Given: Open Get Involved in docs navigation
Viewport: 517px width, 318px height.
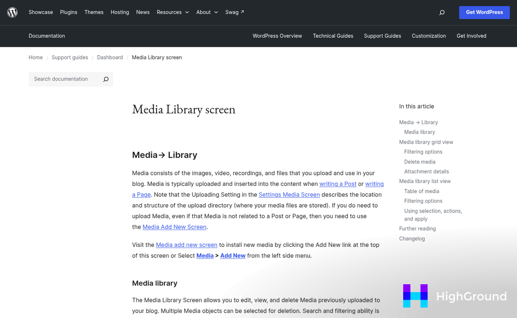Looking at the screenshot, I should pos(471,36).
